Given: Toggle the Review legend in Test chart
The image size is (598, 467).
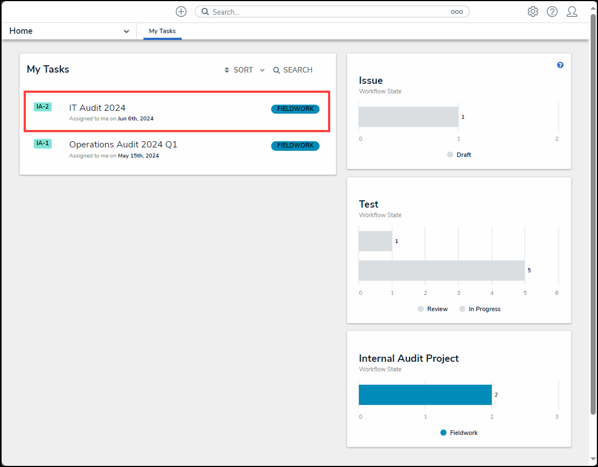Looking at the screenshot, I should pos(433,309).
